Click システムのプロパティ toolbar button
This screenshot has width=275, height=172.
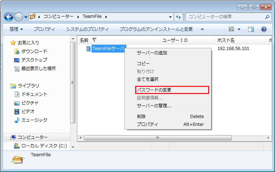pyautogui.click(x=87, y=29)
